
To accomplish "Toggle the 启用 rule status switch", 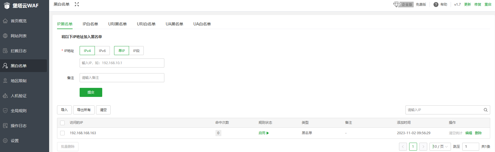I will click(264, 133).
